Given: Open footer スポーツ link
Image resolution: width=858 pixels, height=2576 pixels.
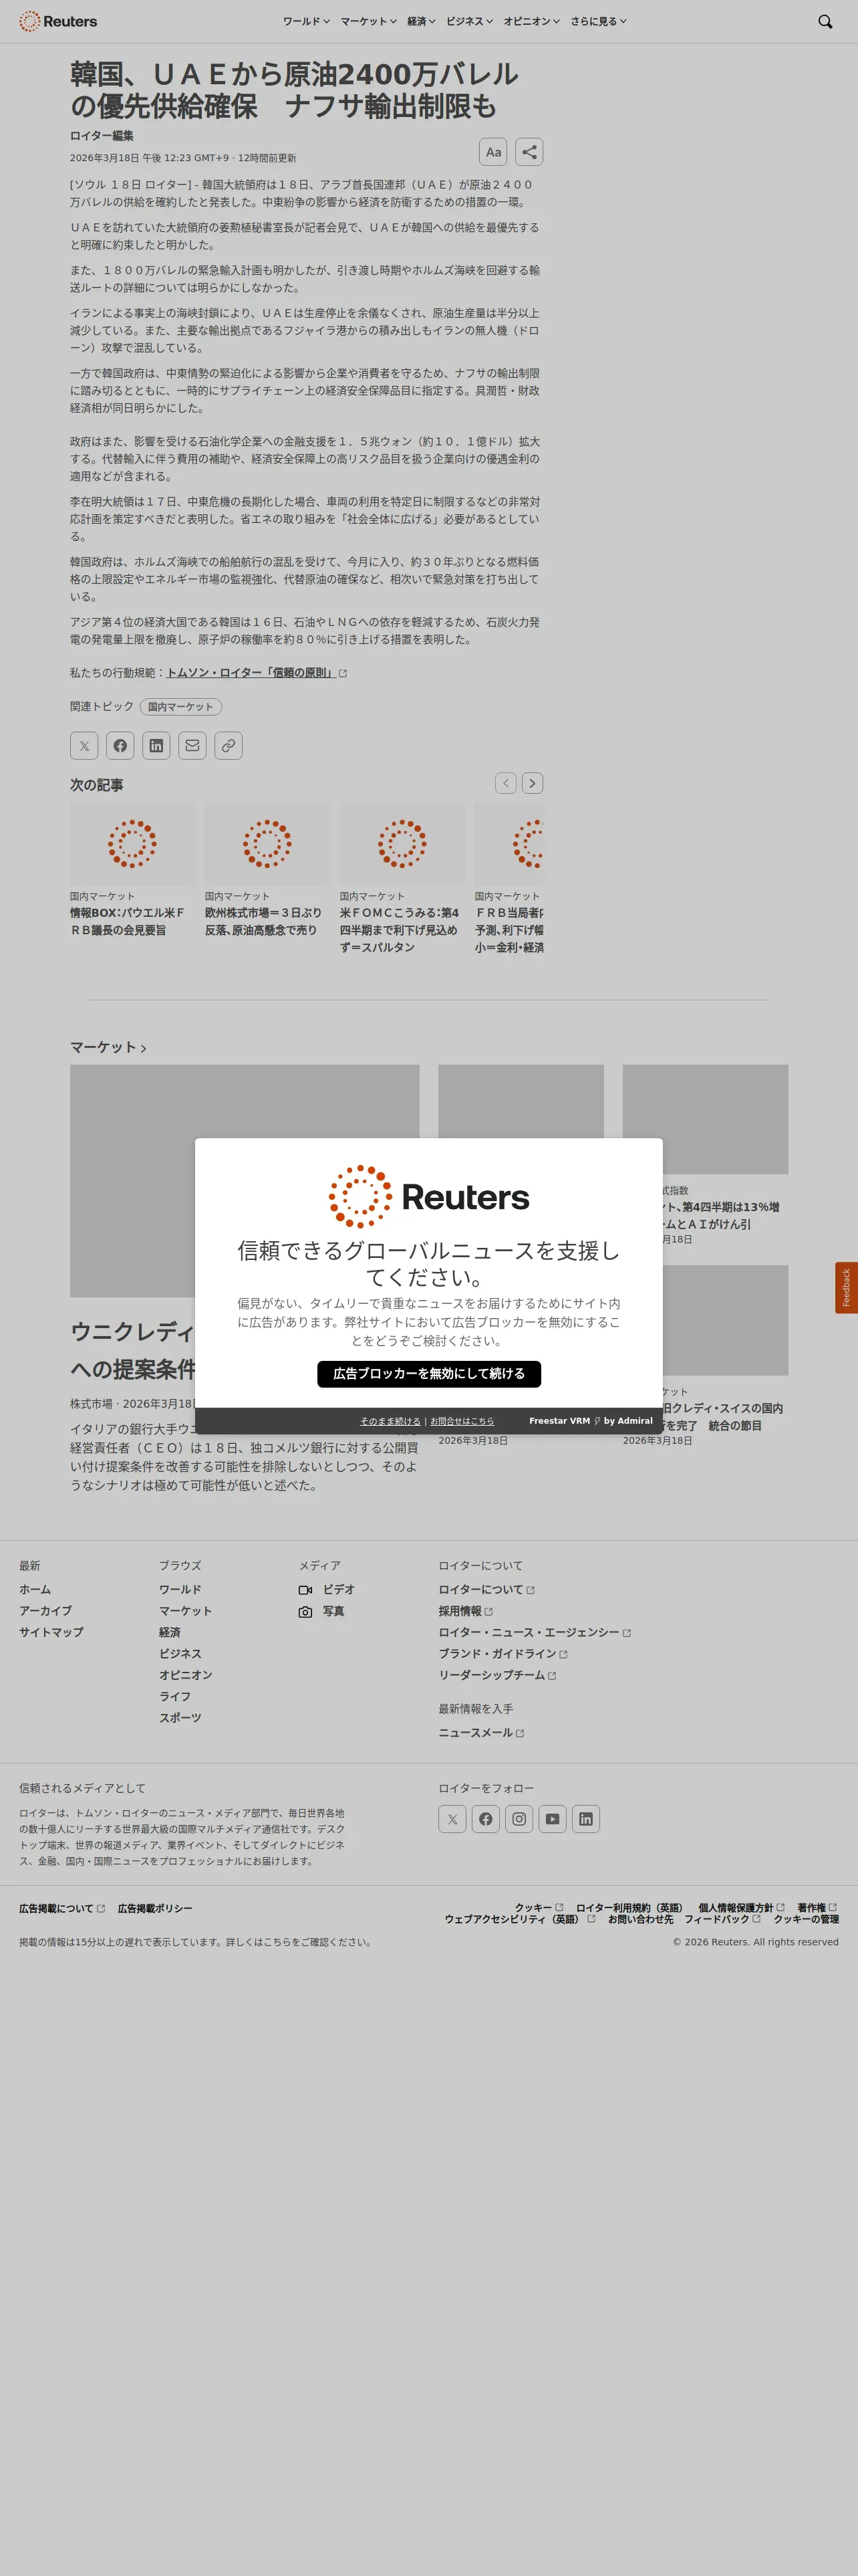Looking at the screenshot, I should [x=180, y=1718].
